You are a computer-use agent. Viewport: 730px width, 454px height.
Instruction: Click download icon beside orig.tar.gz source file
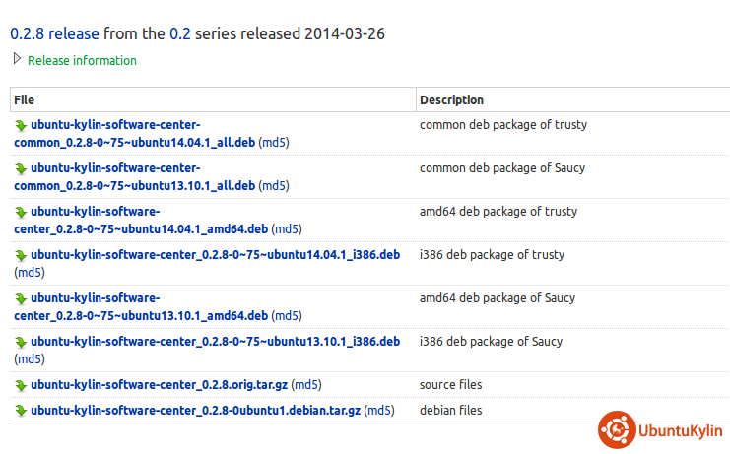[x=21, y=385]
